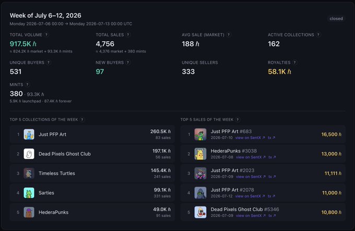Open help icon beside Top 5 Collections heading
The image size is (355, 231).
pyautogui.click(x=82, y=119)
